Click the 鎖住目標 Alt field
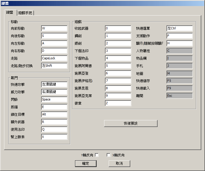Viewport: 205px width, 171px height. 54,114
